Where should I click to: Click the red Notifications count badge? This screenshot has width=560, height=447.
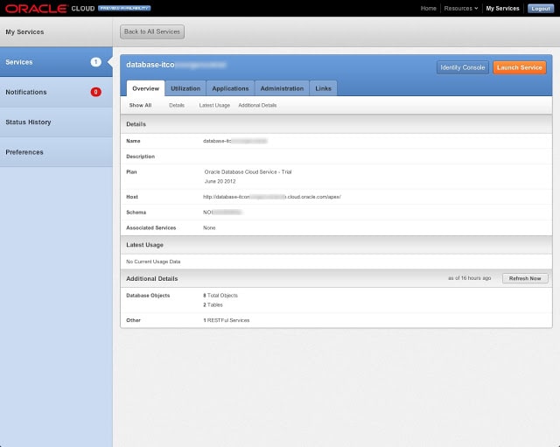point(95,92)
